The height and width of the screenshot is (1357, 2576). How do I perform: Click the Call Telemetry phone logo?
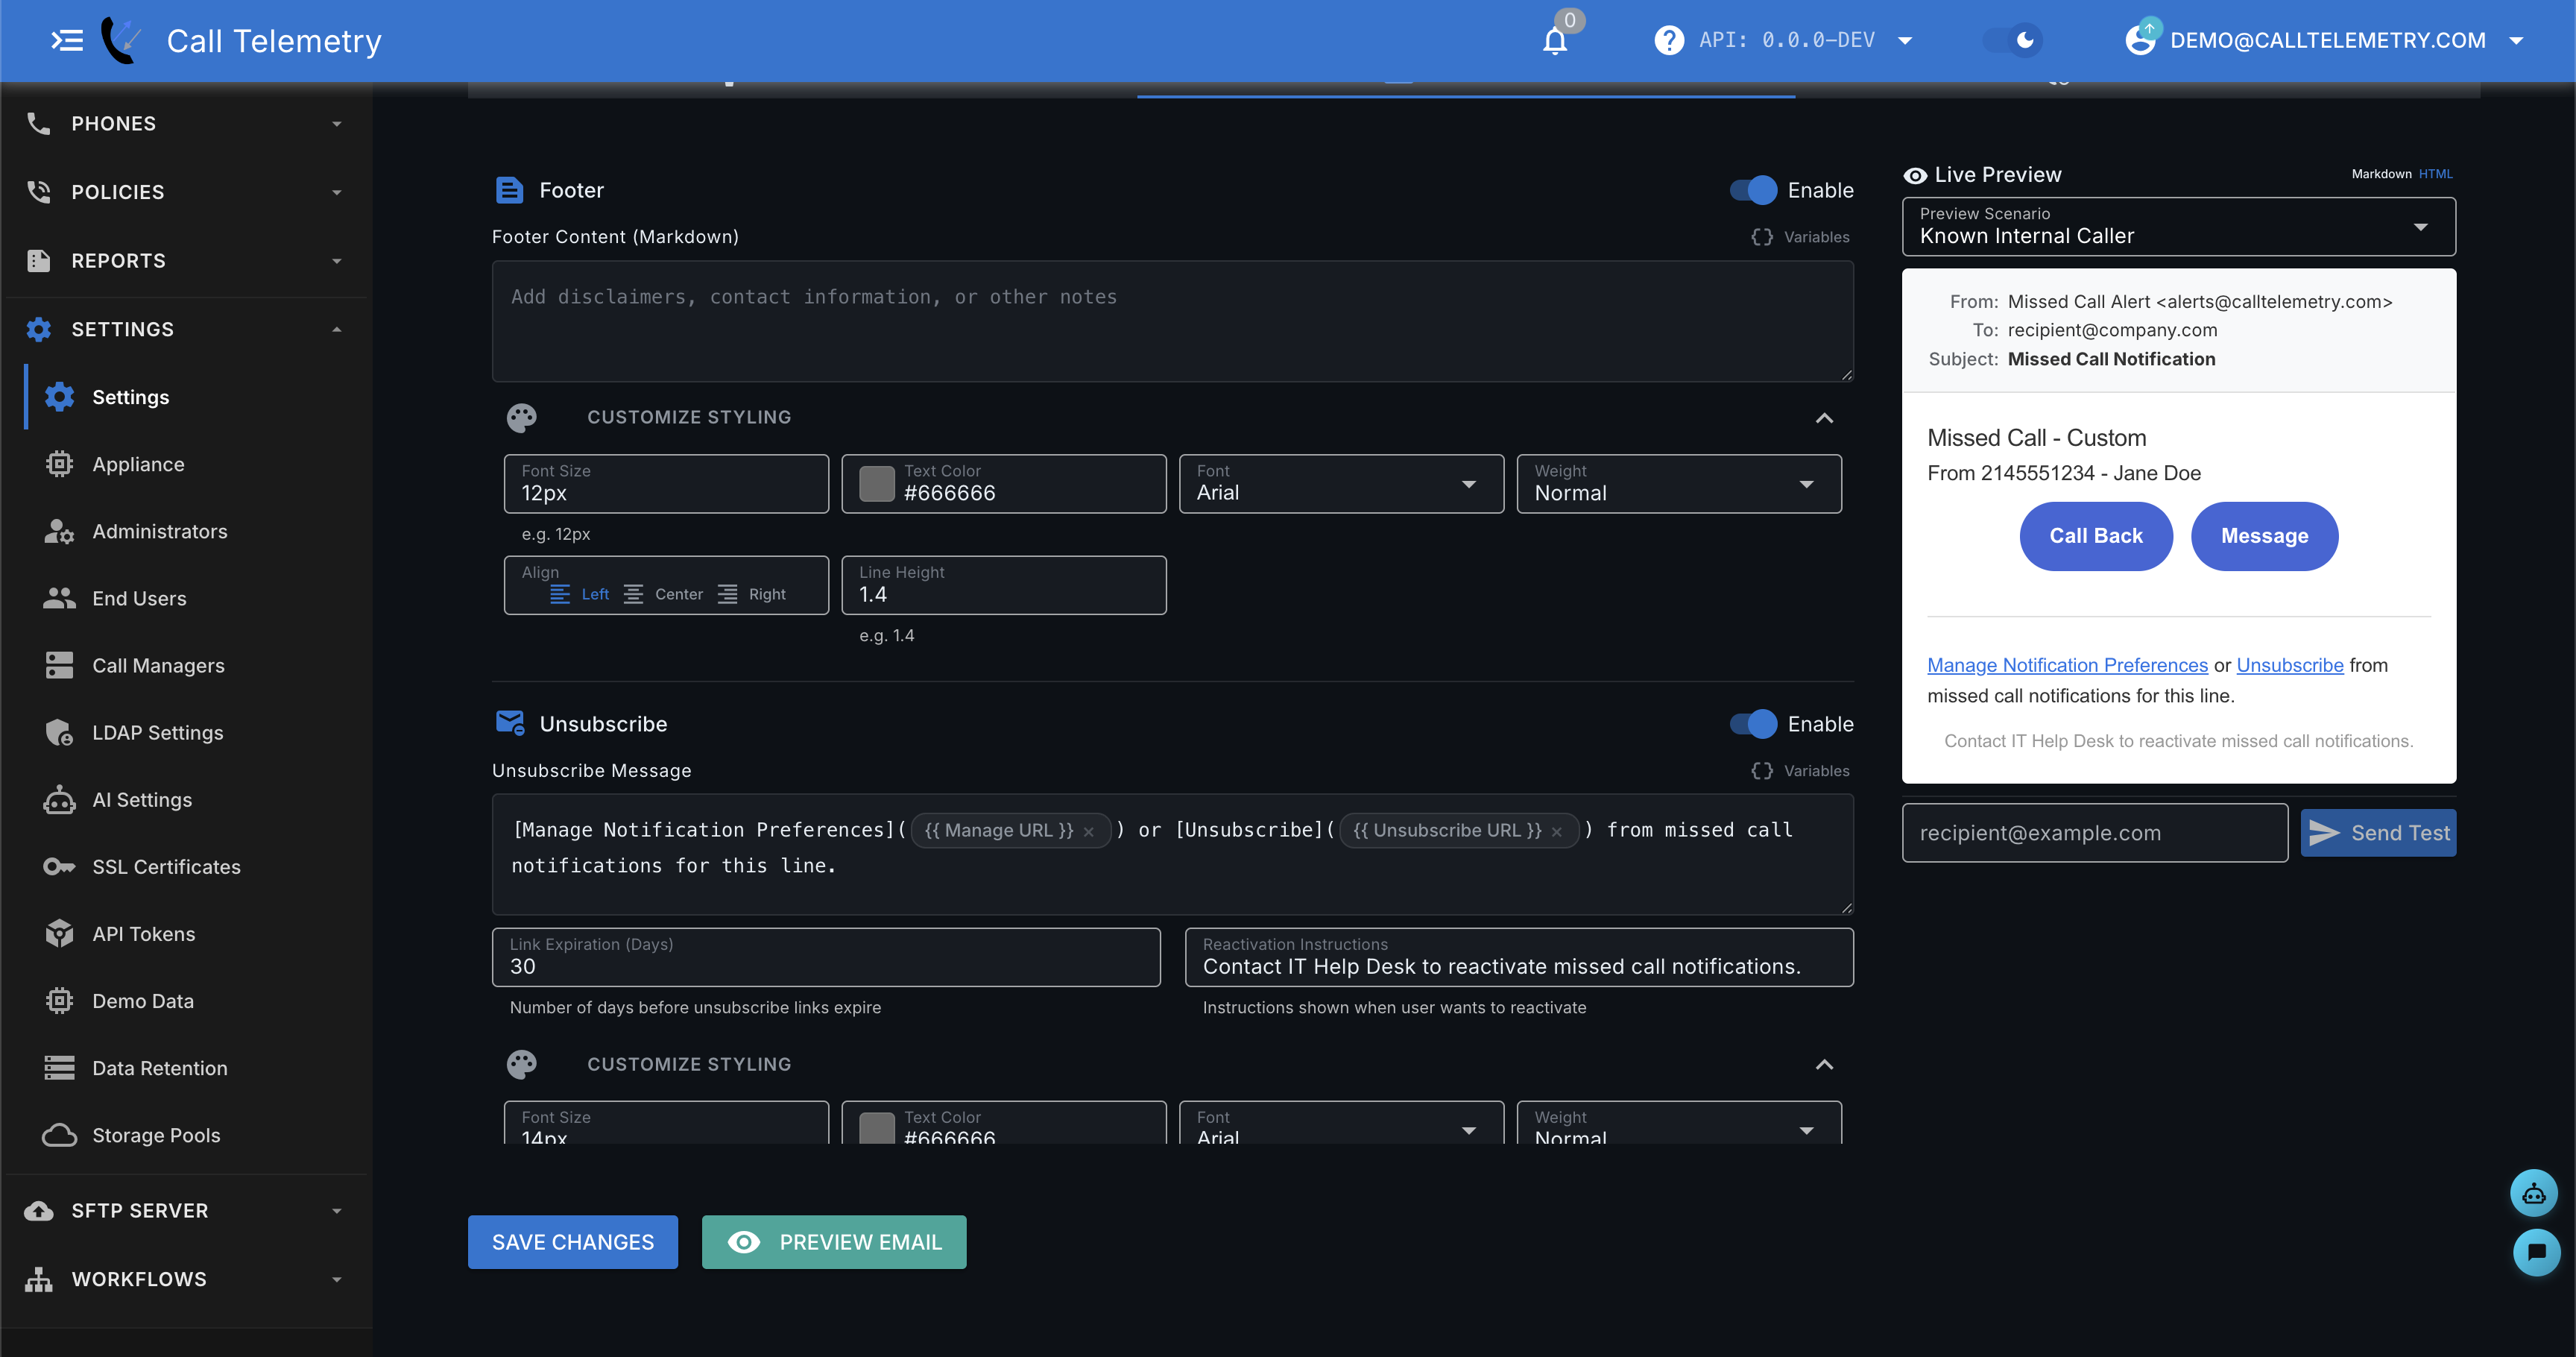(121, 41)
